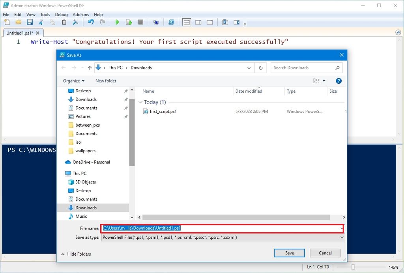
Task: Show script pane right layout icon
Action: (x=198, y=22)
